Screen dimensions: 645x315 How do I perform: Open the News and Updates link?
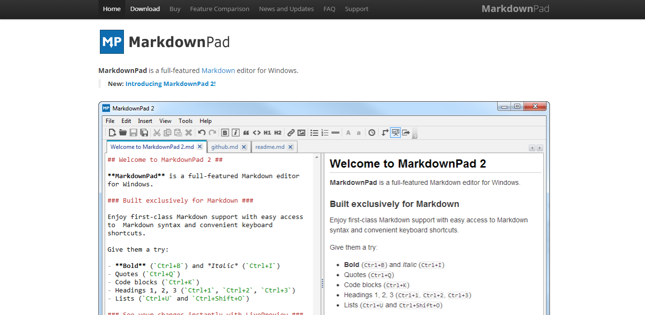[x=286, y=9]
